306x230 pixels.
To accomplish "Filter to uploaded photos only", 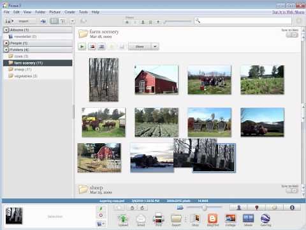I will coord(135,22).
